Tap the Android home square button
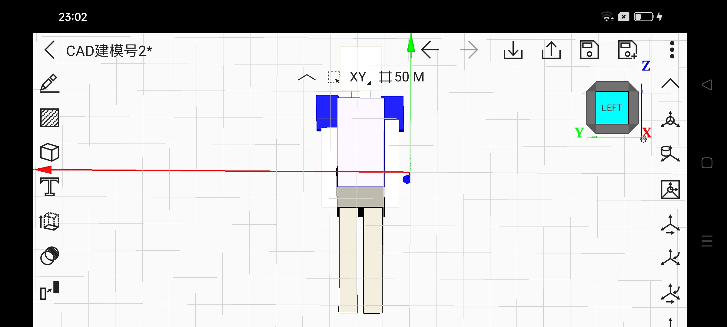The height and width of the screenshot is (327, 727). tap(707, 163)
